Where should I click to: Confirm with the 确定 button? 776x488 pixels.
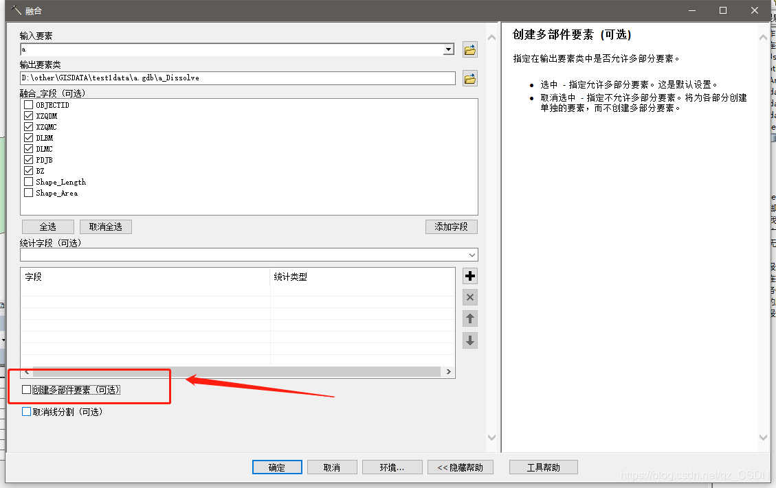pos(277,467)
